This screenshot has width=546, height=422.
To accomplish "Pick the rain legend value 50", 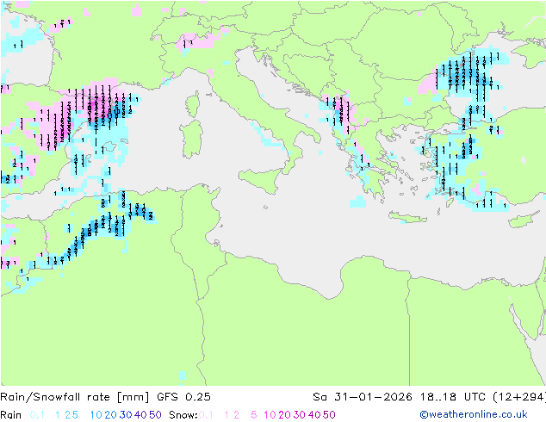I will pos(155,415).
